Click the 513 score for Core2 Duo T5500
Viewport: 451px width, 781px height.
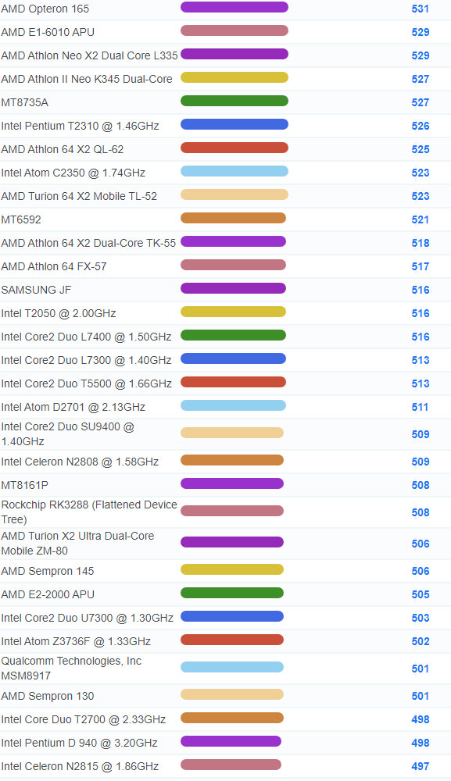(420, 383)
